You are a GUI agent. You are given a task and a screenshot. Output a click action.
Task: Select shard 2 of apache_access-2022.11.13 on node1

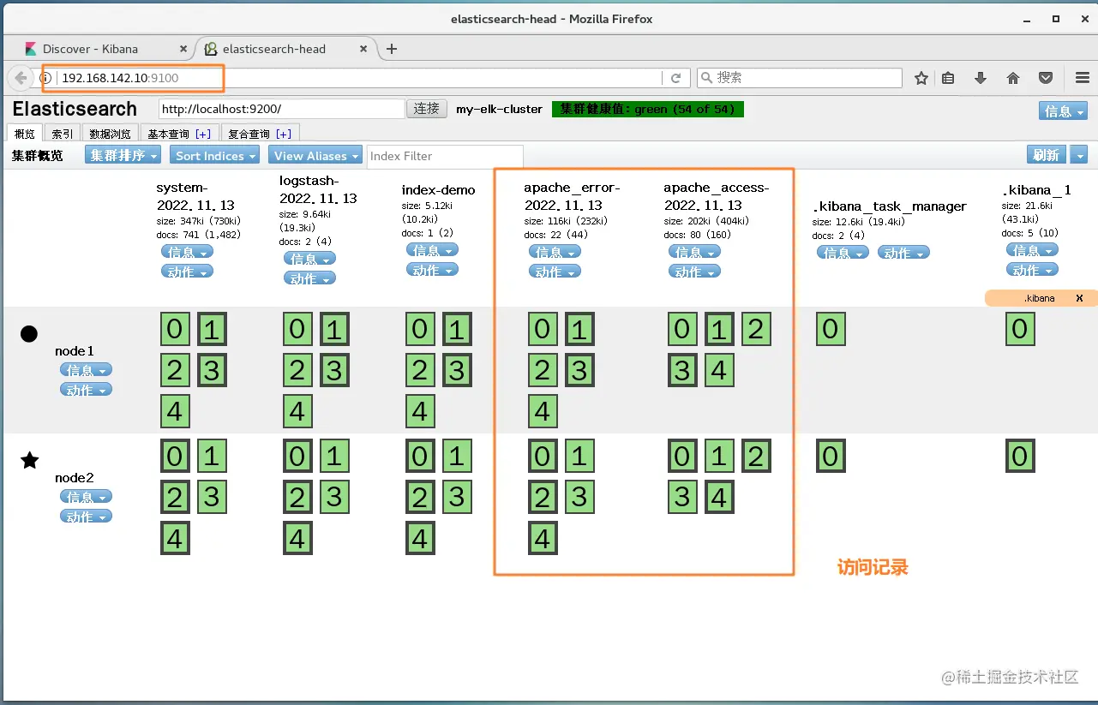[x=756, y=329]
